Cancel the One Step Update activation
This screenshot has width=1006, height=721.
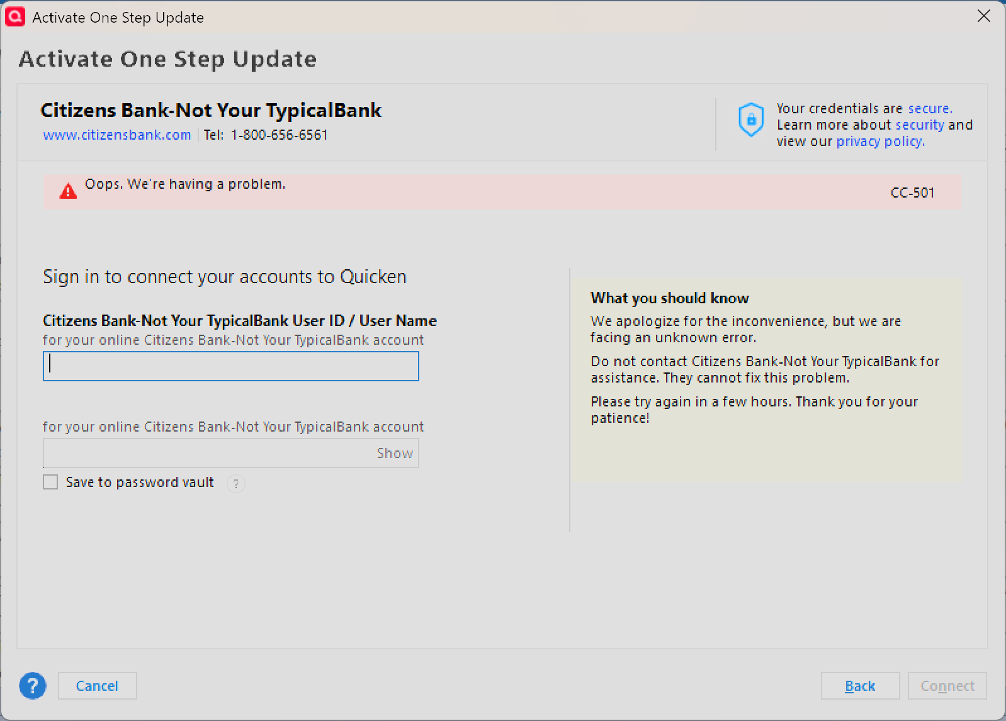coord(97,686)
